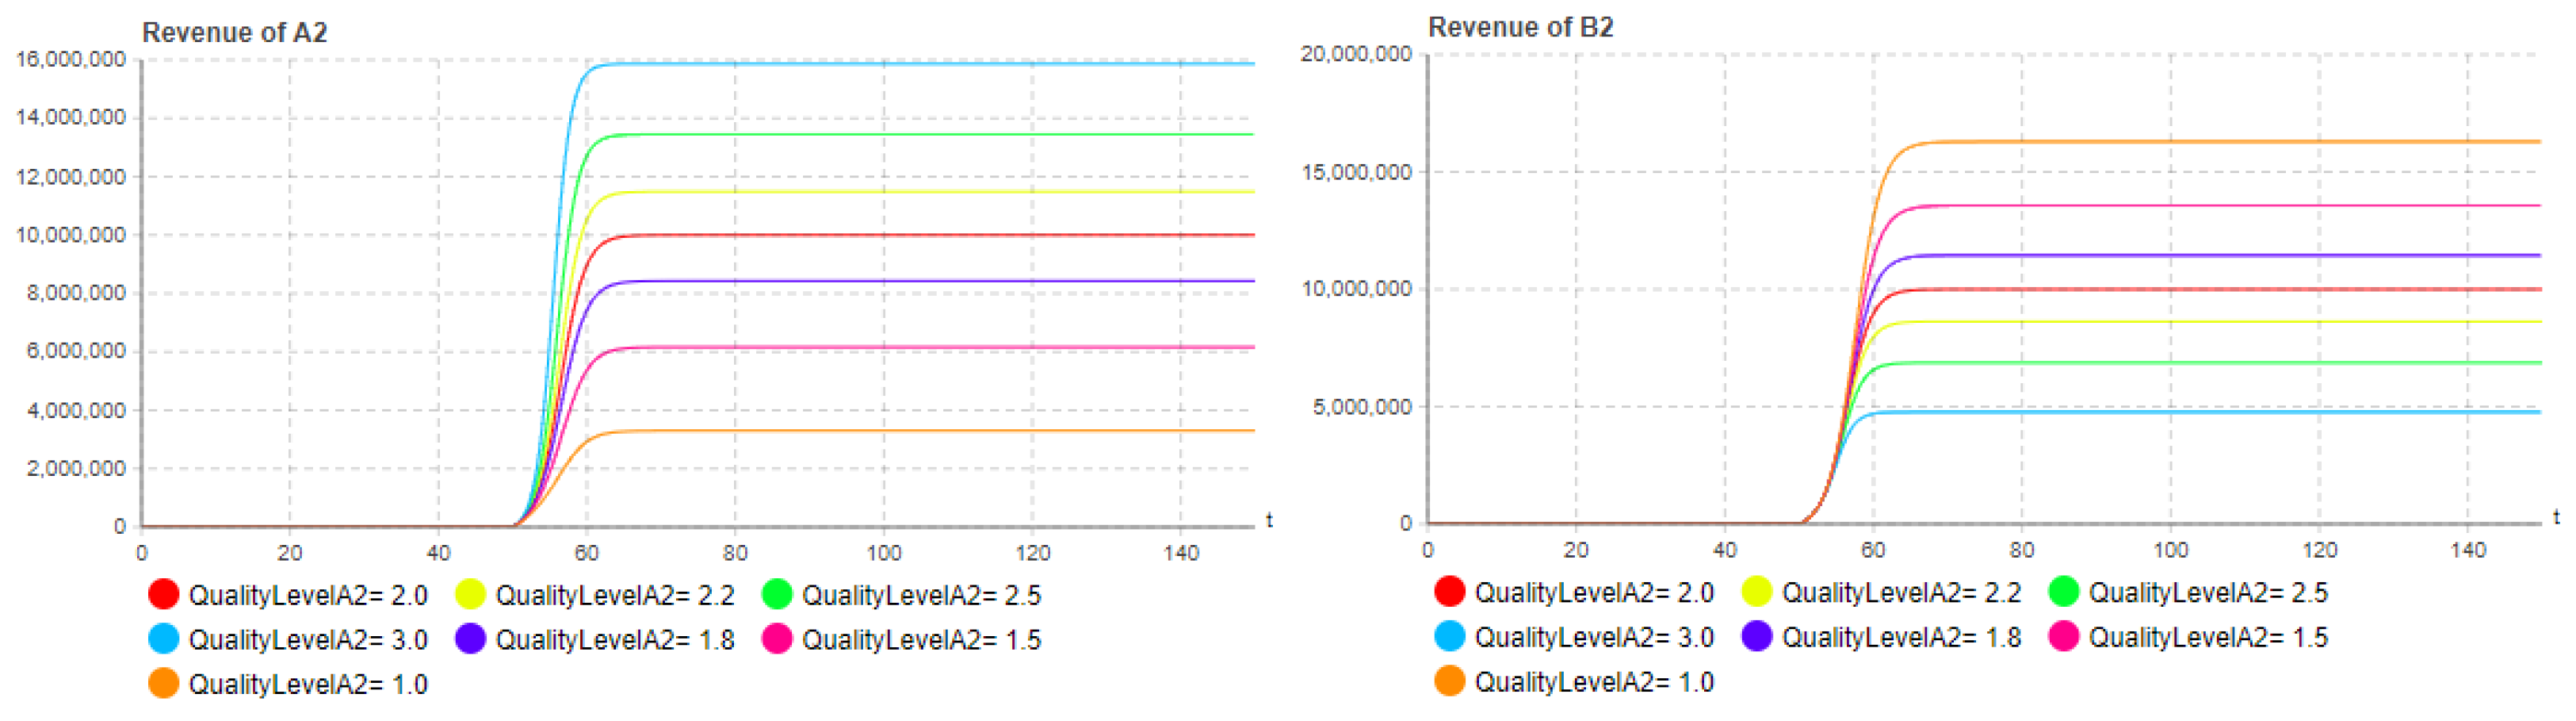The image size is (2576, 721).
Task: Toggle QualityLevelA2= 2.2 series label in B2 legend
Action: pyautogui.click(x=1900, y=593)
